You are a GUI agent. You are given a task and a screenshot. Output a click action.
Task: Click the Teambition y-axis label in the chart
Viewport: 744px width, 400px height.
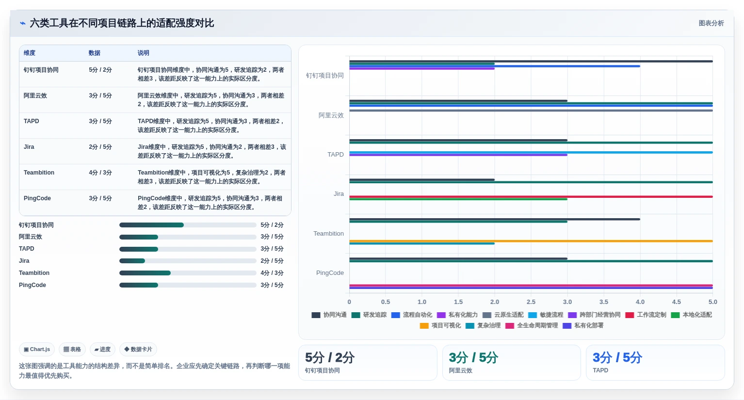329,234
